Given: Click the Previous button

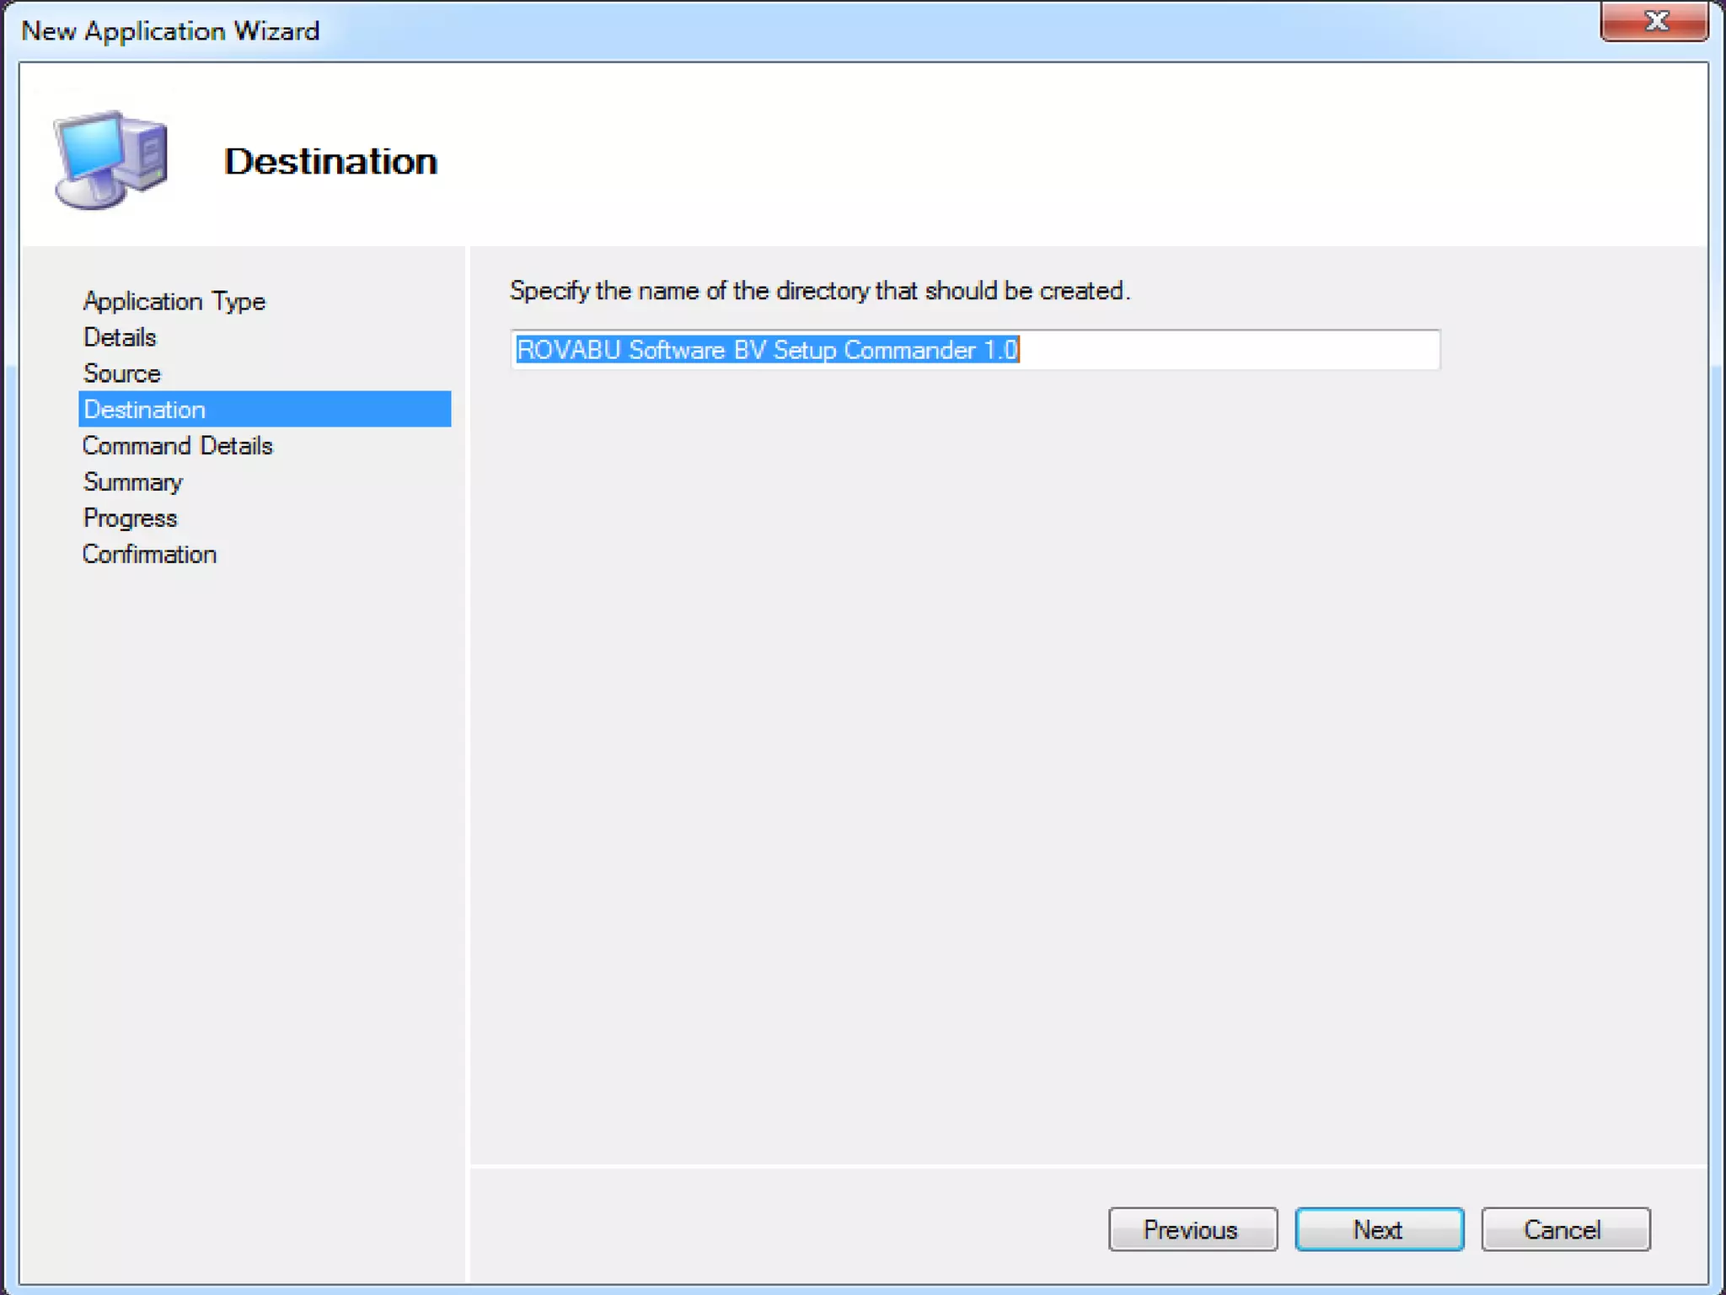Looking at the screenshot, I should coord(1192,1229).
